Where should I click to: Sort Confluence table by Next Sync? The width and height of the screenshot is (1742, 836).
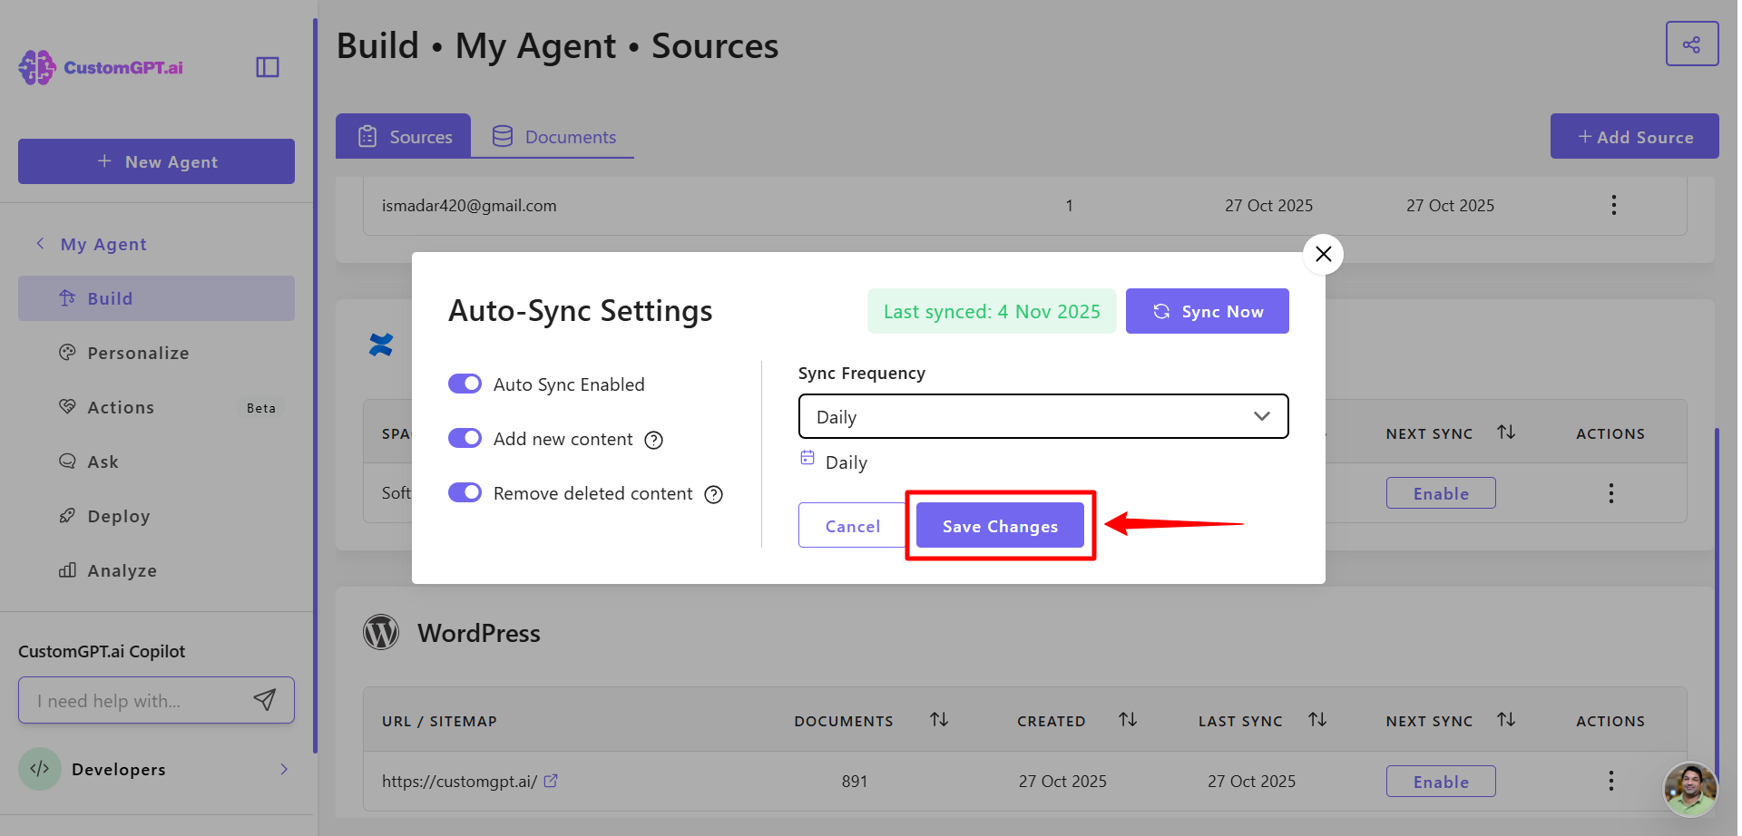(1506, 433)
